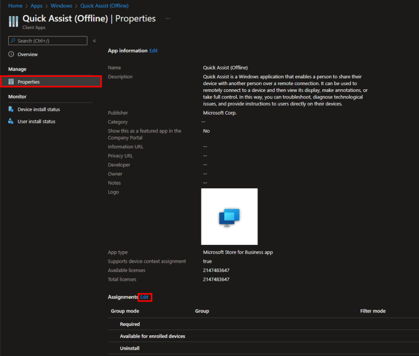This screenshot has width=419, height=356.
Task: Open the more options ellipsis menu
Action: point(168,18)
